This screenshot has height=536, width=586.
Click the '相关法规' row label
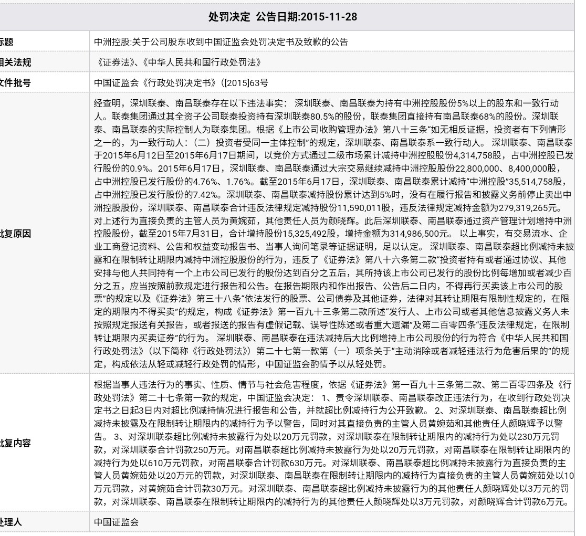15,62
